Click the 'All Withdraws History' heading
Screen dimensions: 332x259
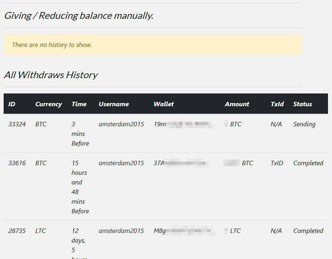pyautogui.click(x=51, y=75)
